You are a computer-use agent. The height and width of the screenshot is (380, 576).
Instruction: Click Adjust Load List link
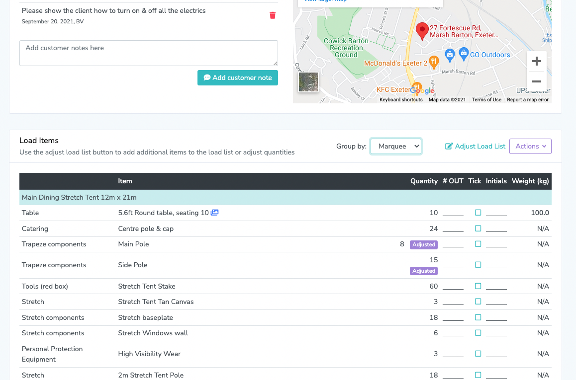[476, 147]
